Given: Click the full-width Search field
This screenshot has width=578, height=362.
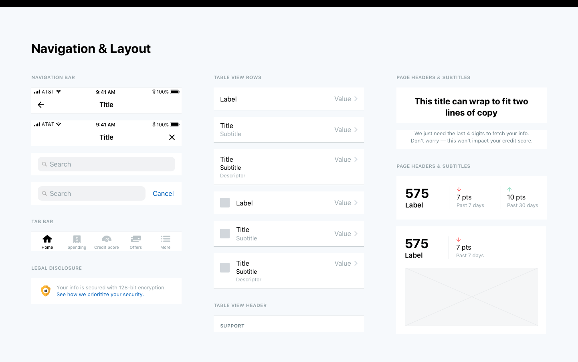Looking at the screenshot, I should [x=106, y=164].
